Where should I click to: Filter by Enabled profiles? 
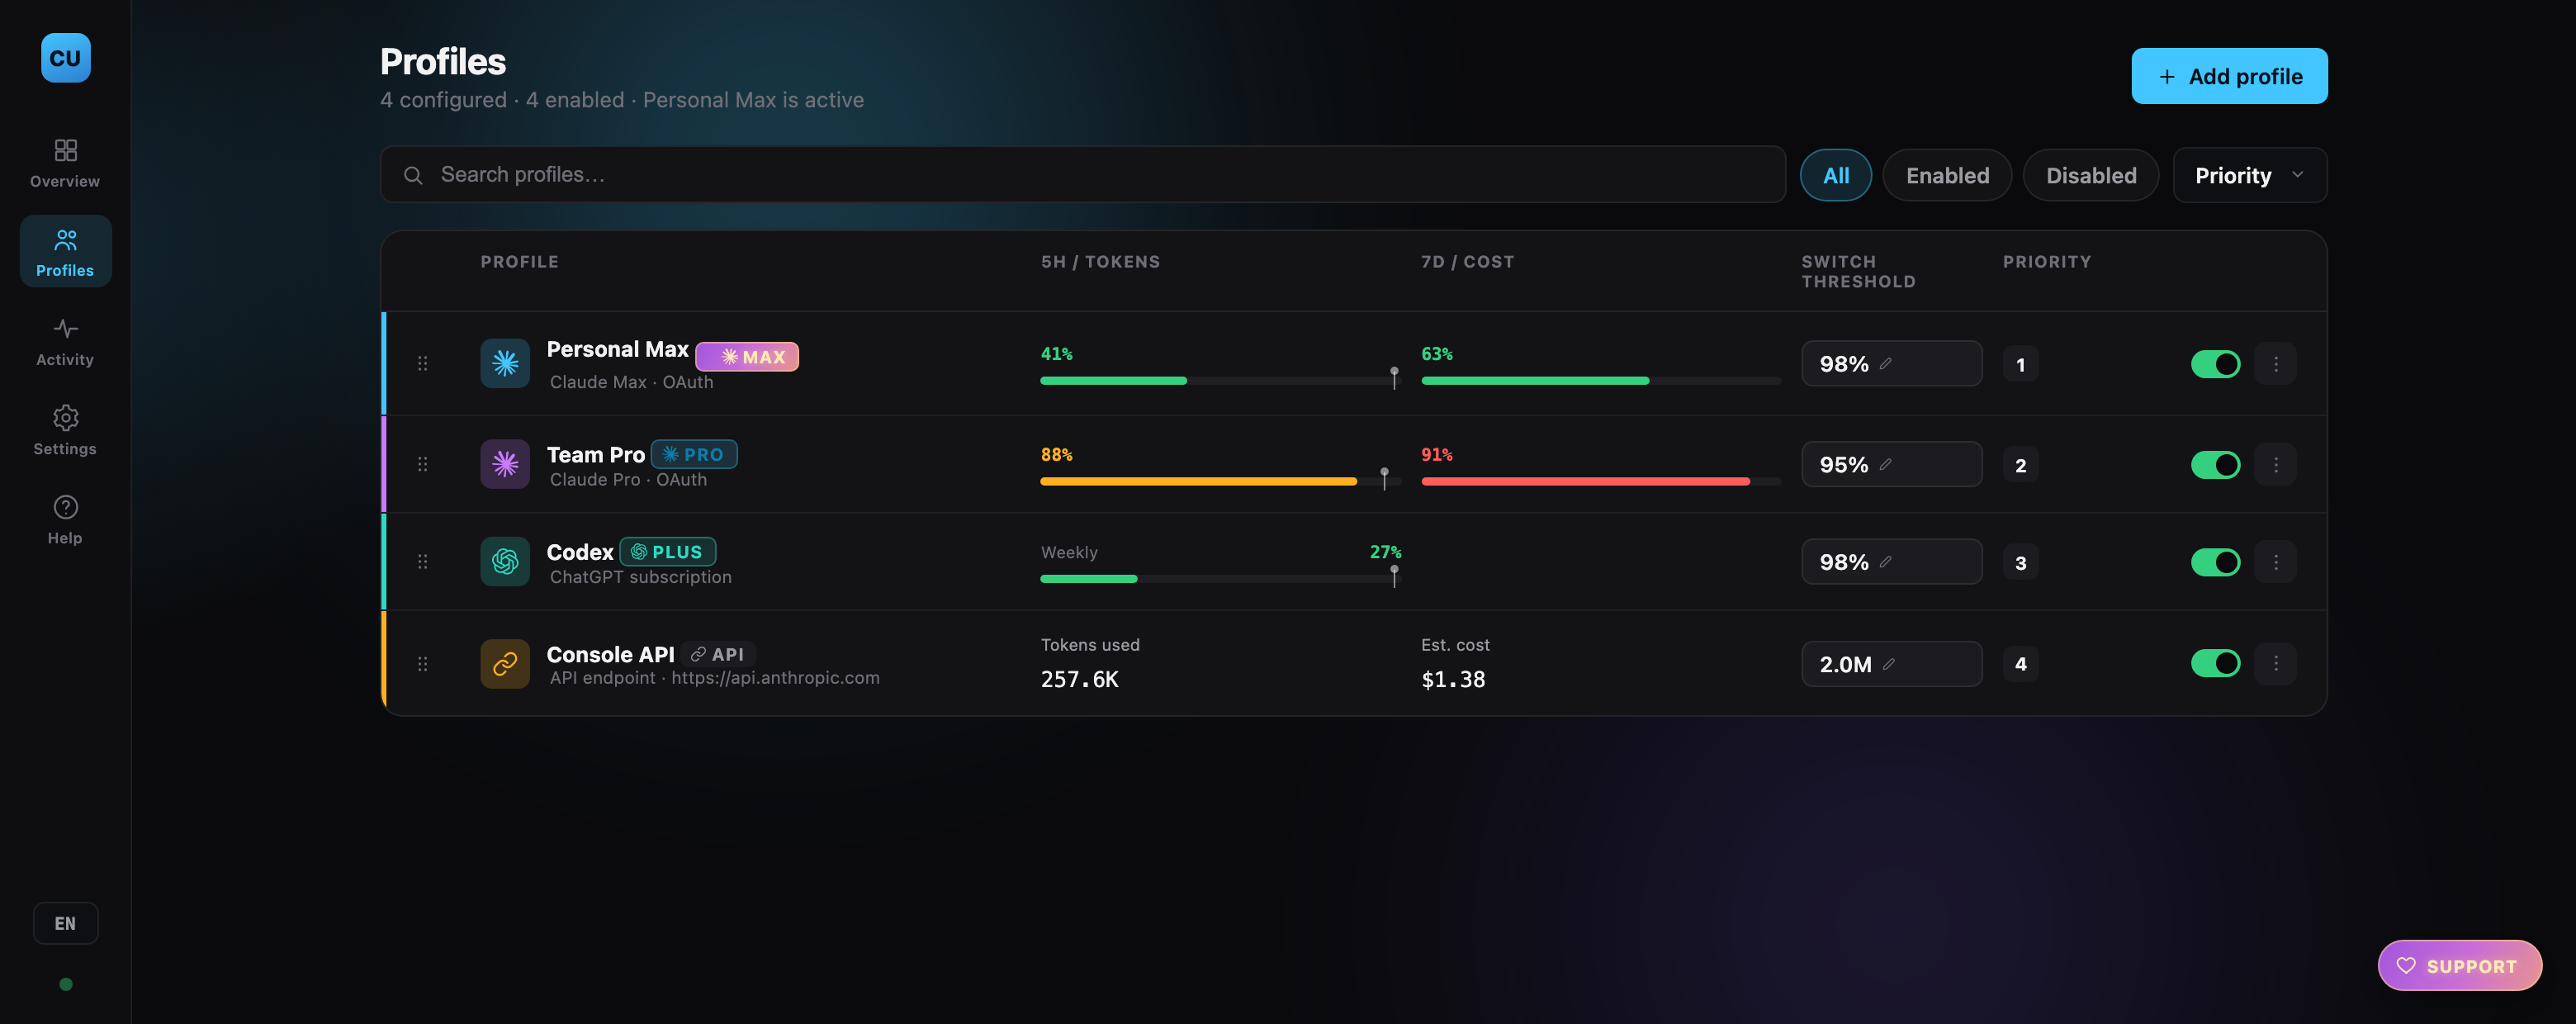pyautogui.click(x=1947, y=175)
